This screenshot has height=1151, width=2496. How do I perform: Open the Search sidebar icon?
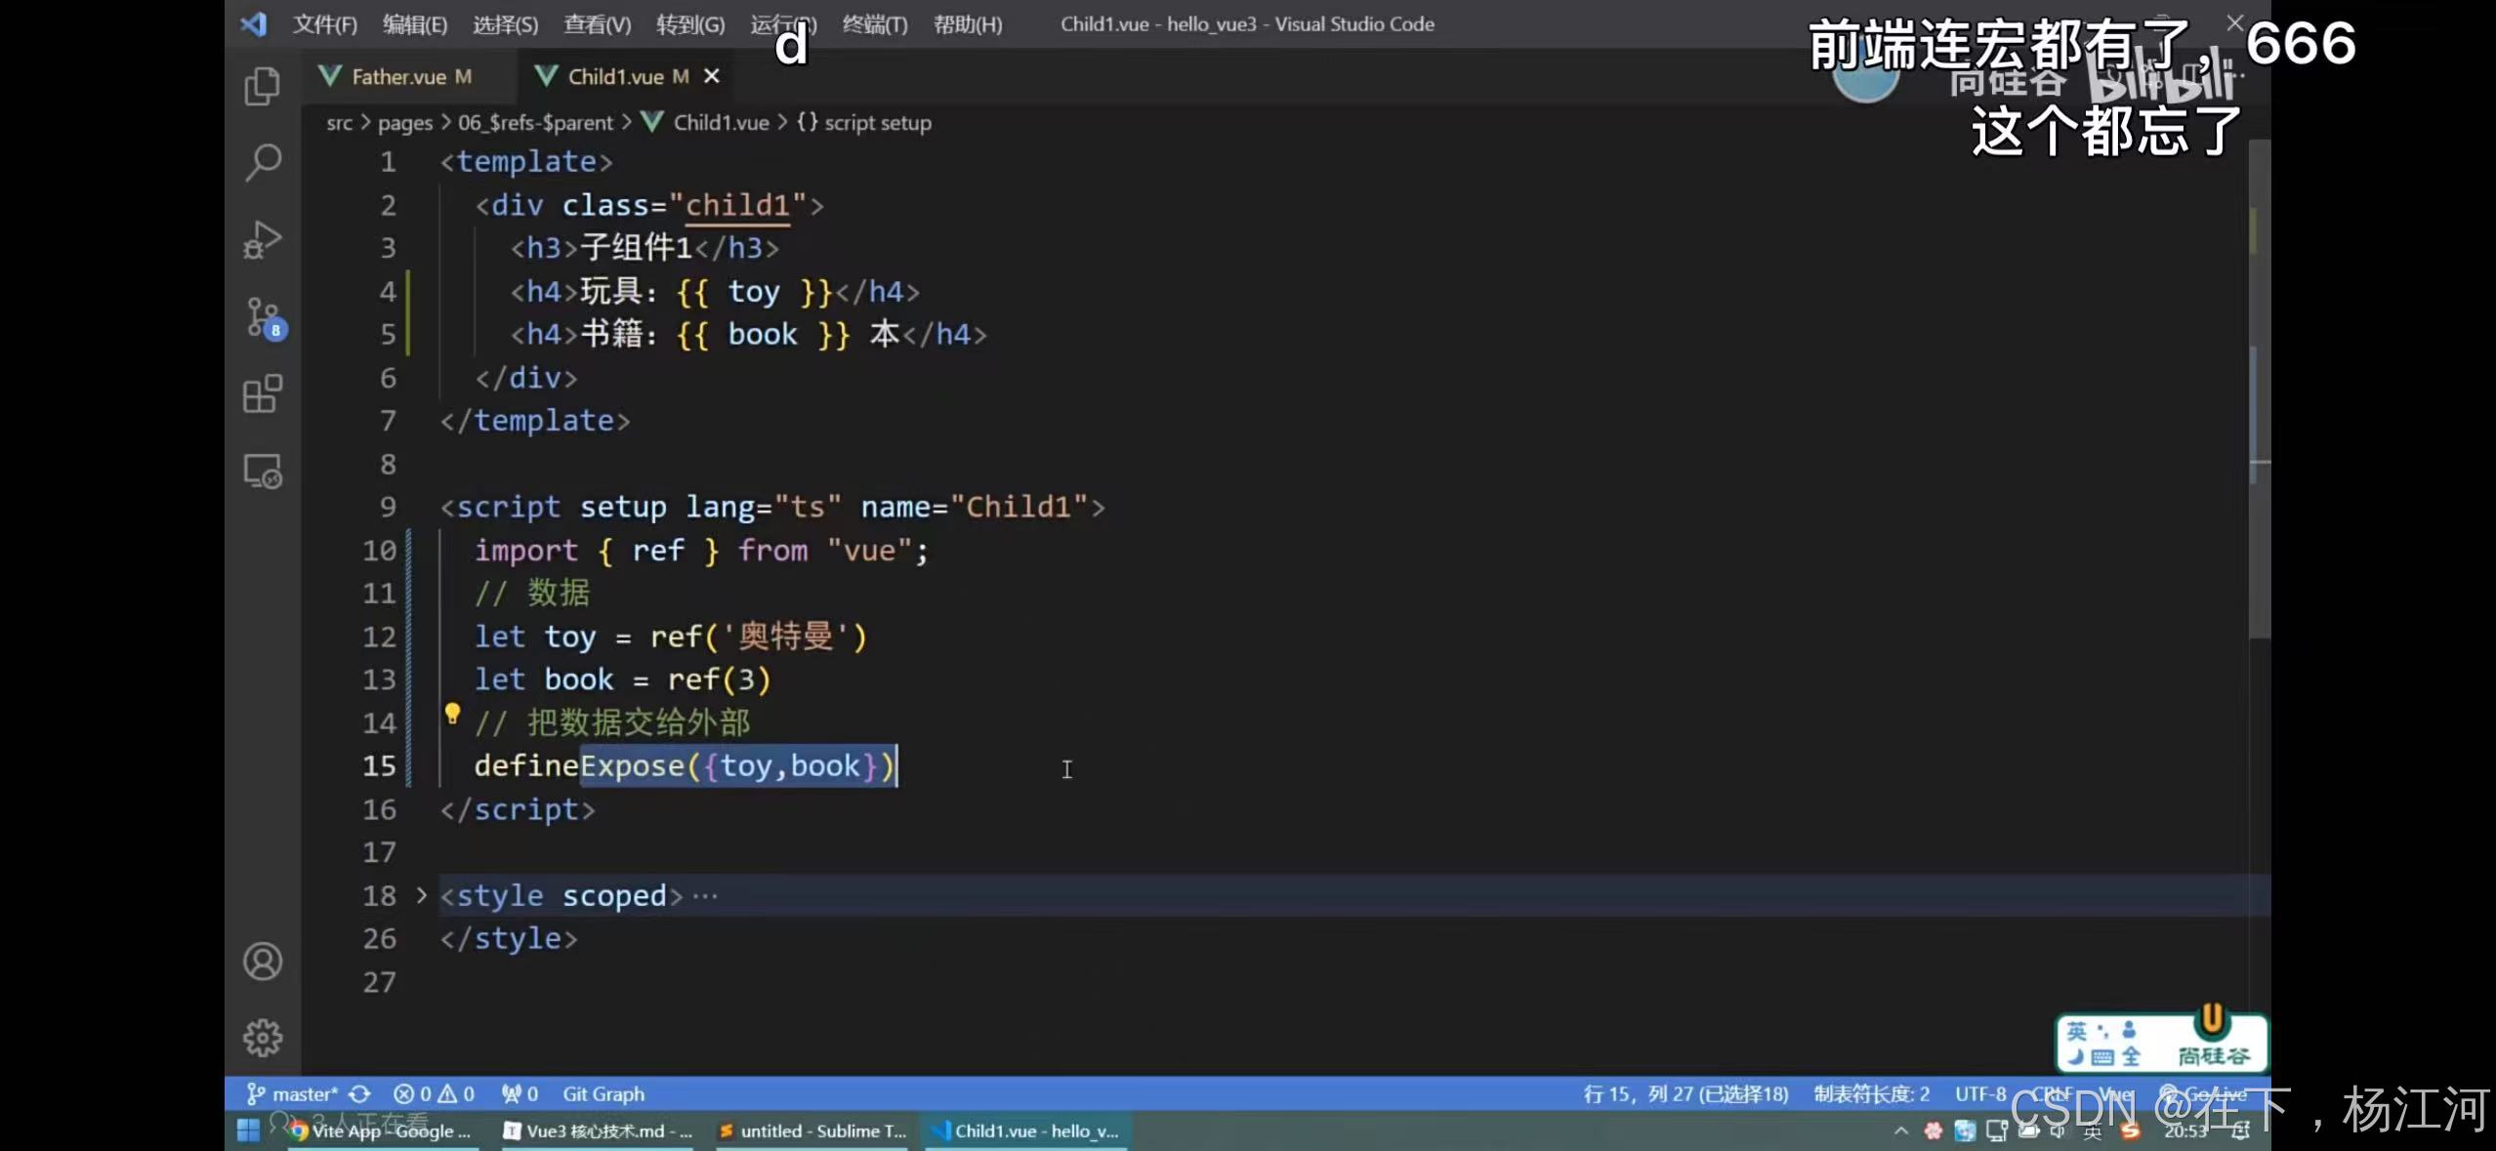tap(263, 162)
